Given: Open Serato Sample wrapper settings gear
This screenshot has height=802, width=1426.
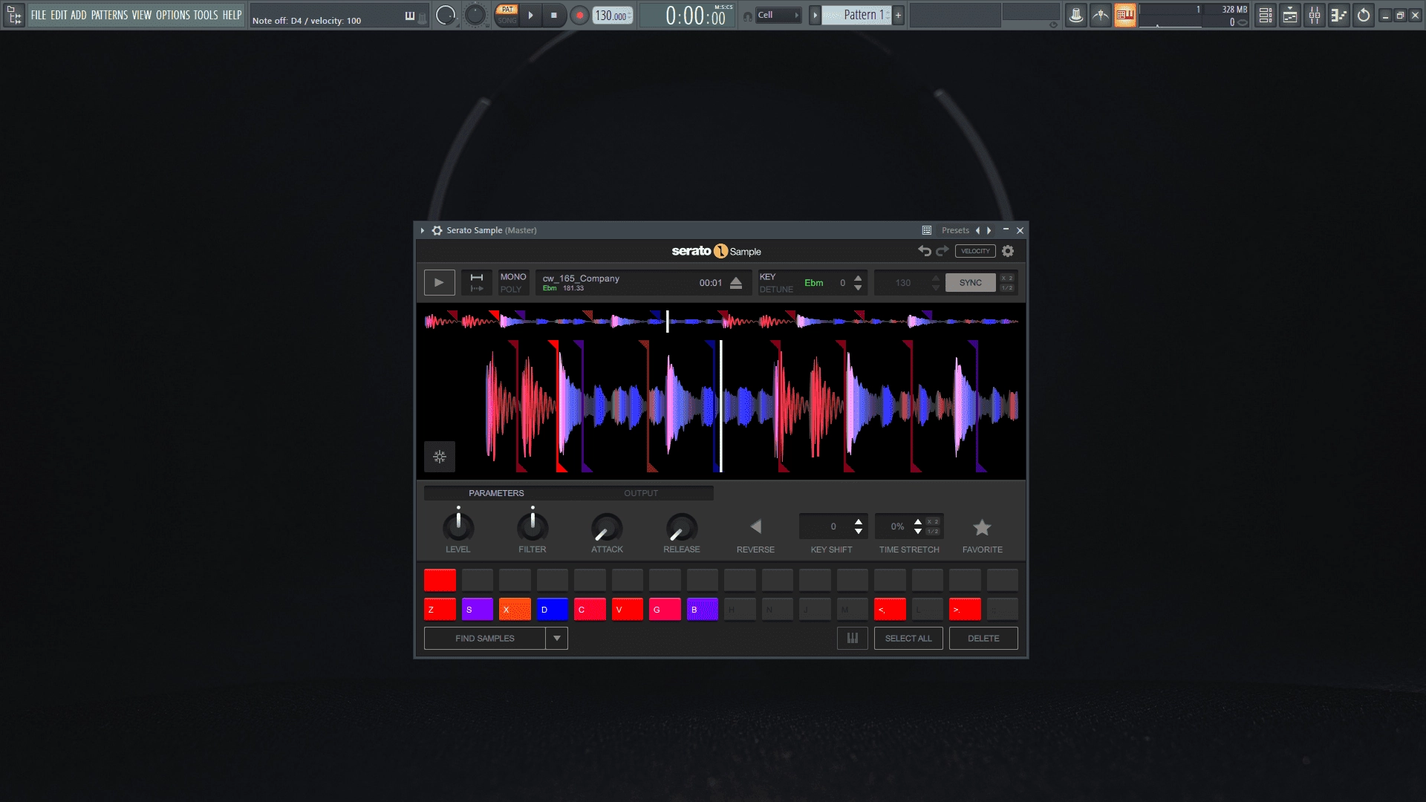Looking at the screenshot, I should (437, 230).
